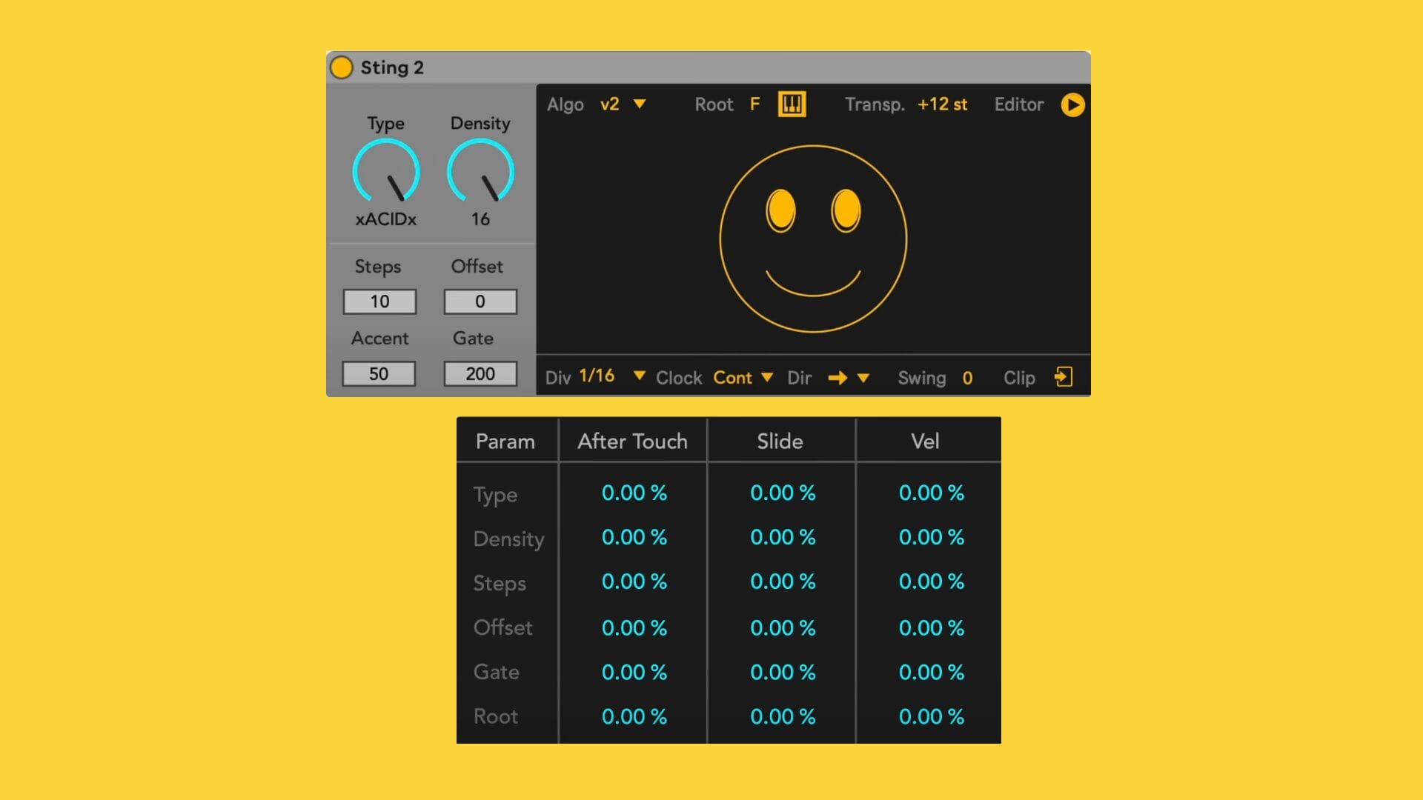Click the Dir right-arrow direction icon
This screenshot has height=800, width=1423.
click(837, 378)
